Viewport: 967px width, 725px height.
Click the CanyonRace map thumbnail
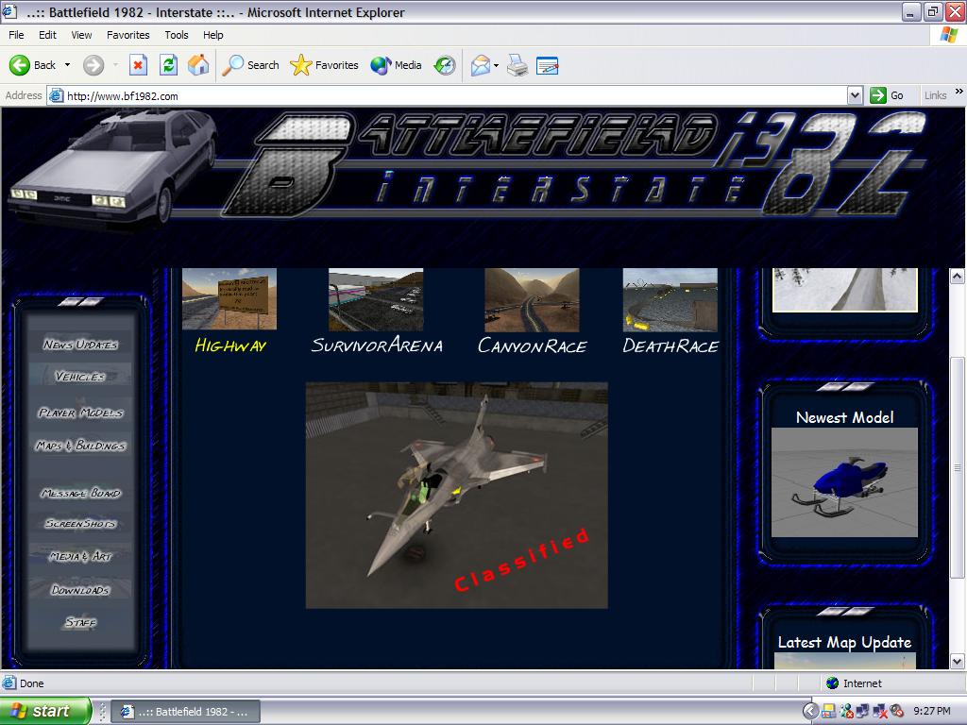532,300
